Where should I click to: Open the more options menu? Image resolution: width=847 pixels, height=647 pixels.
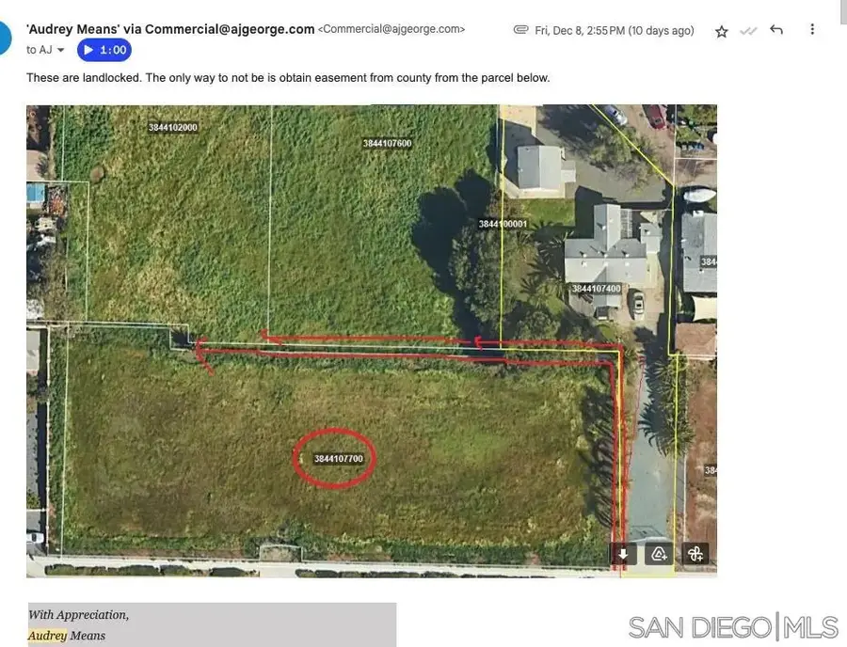click(811, 29)
